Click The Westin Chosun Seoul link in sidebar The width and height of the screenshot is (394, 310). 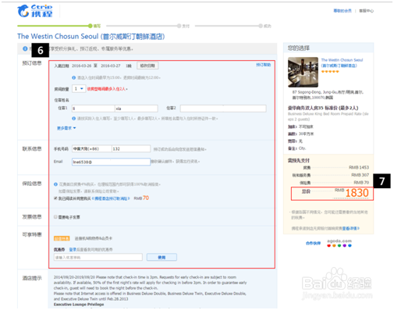click(x=342, y=62)
